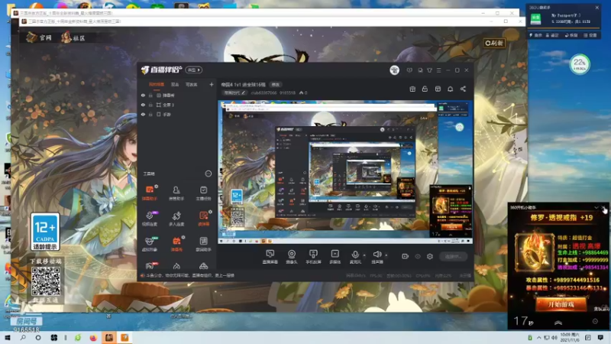Toggle visibility of the 全屏 3 source
This screenshot has height=344, width=611.
tap(143, 105)
